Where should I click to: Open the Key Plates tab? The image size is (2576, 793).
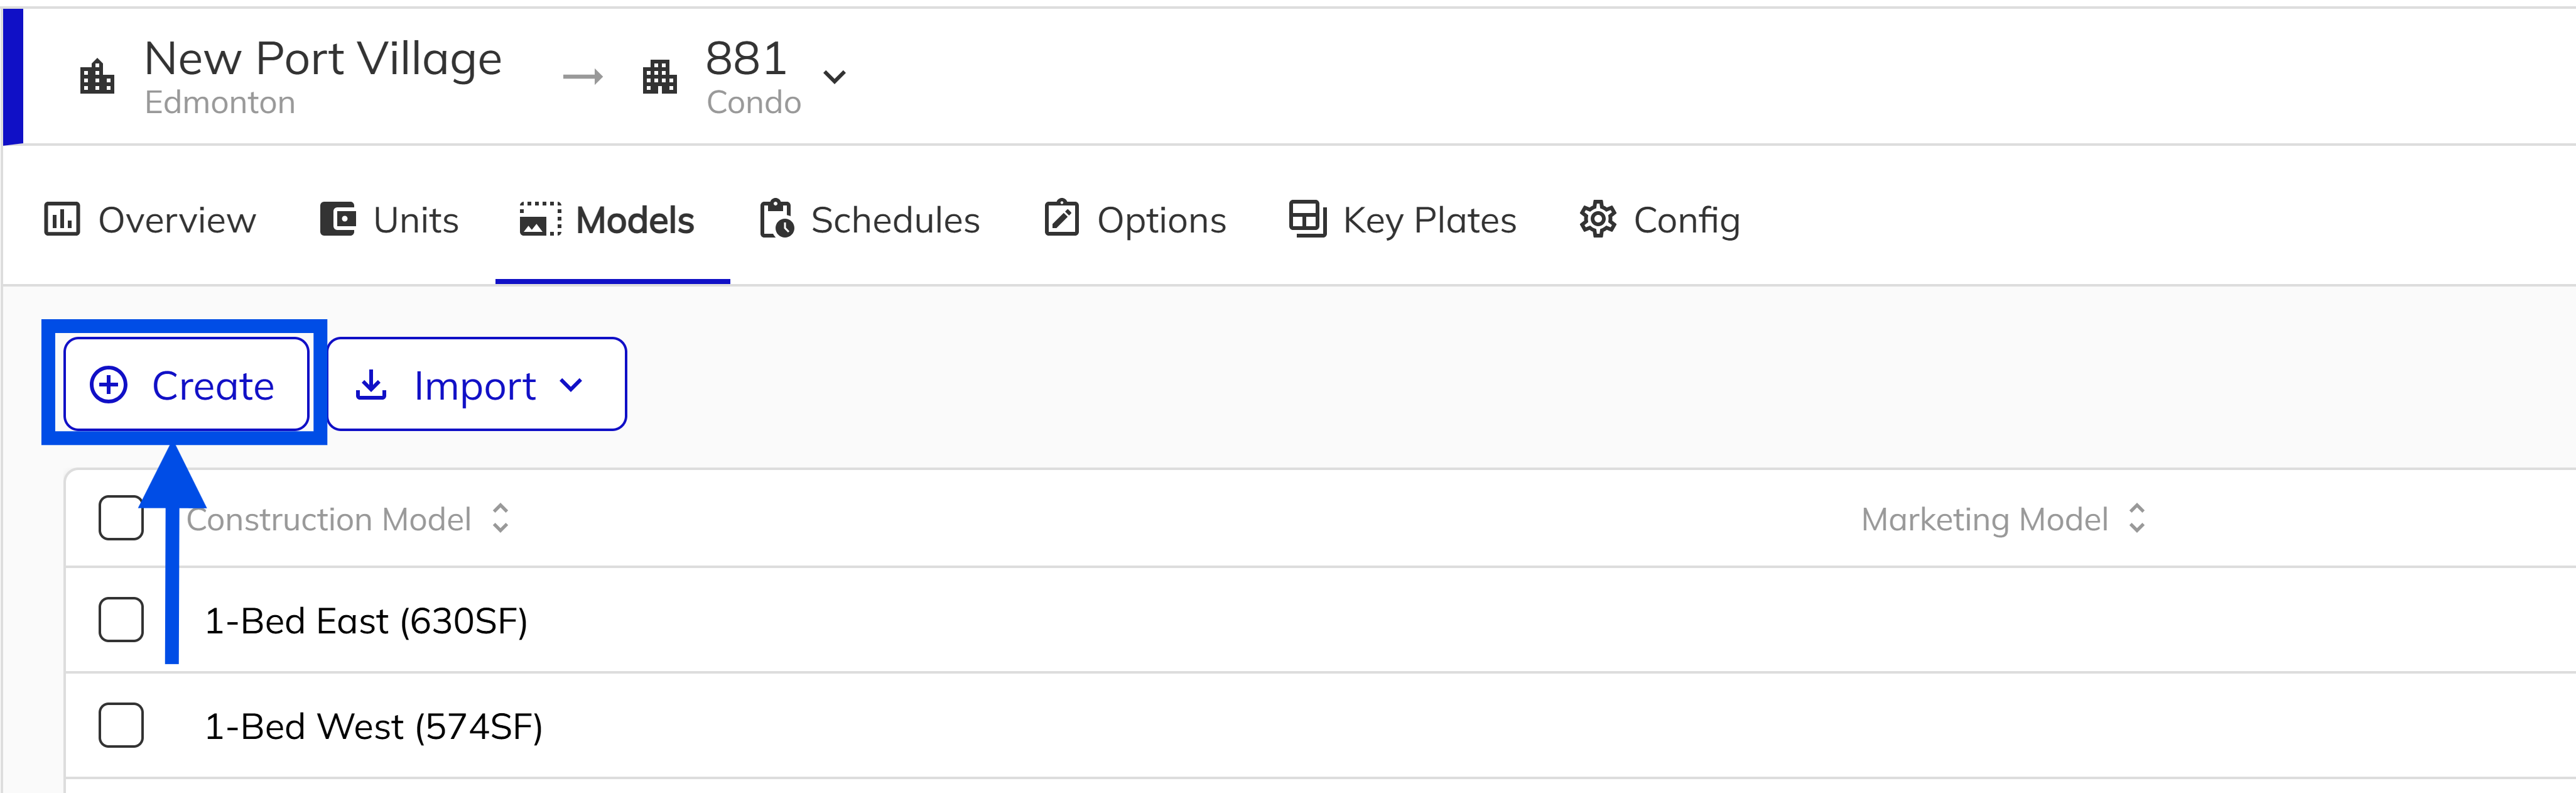(1428, 219)
